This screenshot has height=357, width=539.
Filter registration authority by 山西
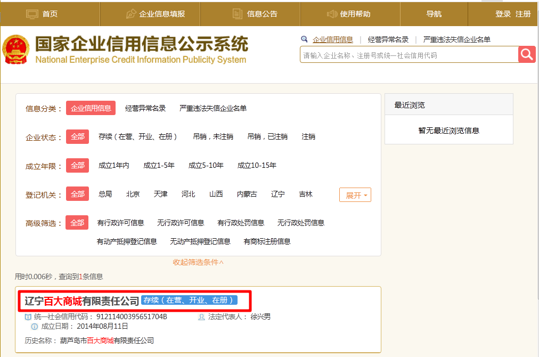pyautogui.click(x=216, y=194)
